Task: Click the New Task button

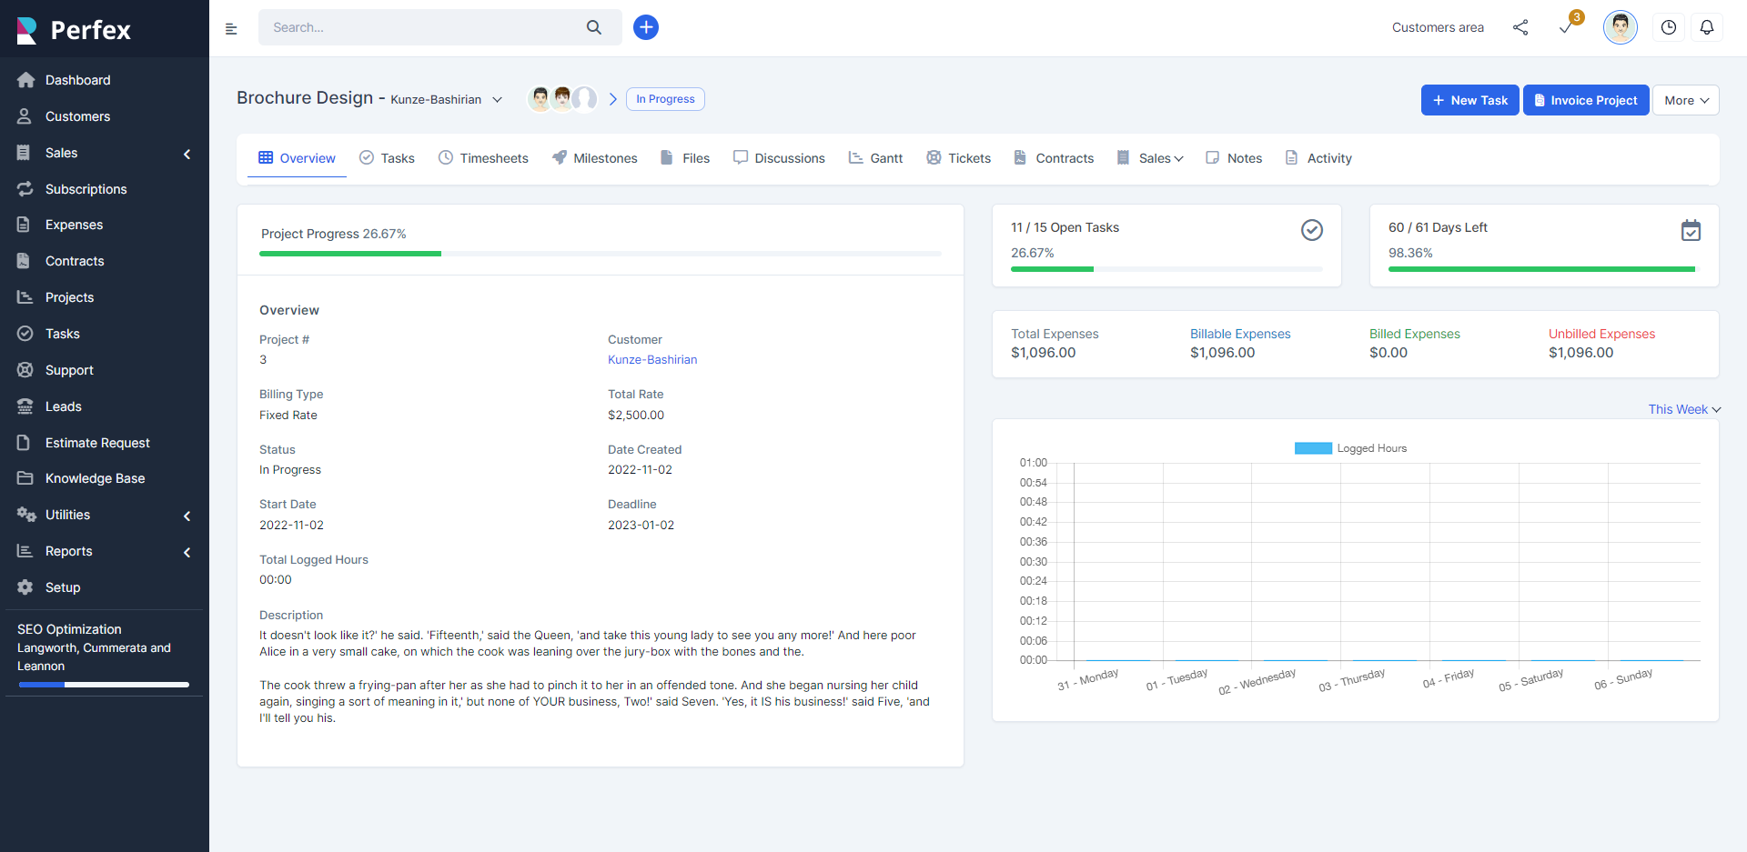Action: click(x=1470, y=100)
